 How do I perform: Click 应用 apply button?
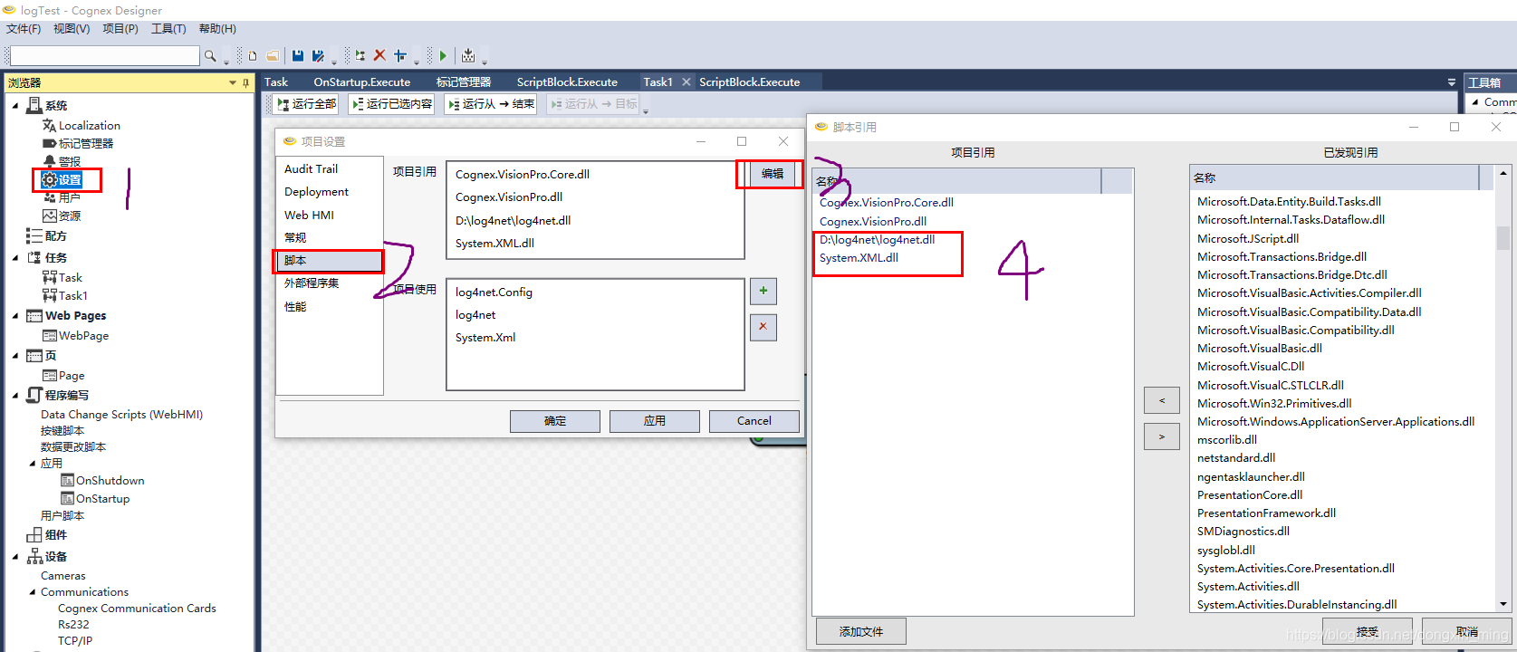tap(655, 421)
